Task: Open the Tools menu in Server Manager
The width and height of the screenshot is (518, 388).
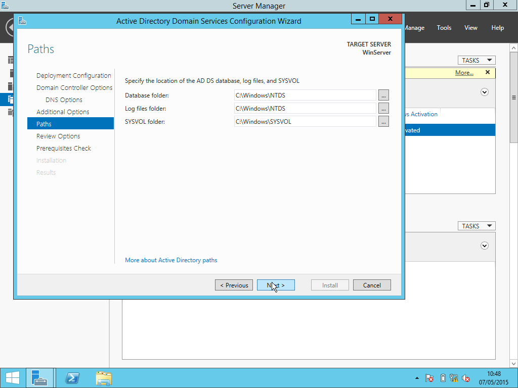Action: pyautogui.click(x=444, y=28)
